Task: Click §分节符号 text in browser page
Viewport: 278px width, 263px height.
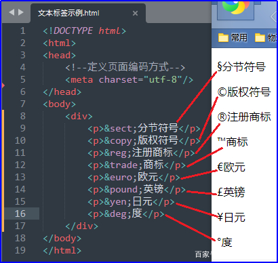Action: [241, 67]
